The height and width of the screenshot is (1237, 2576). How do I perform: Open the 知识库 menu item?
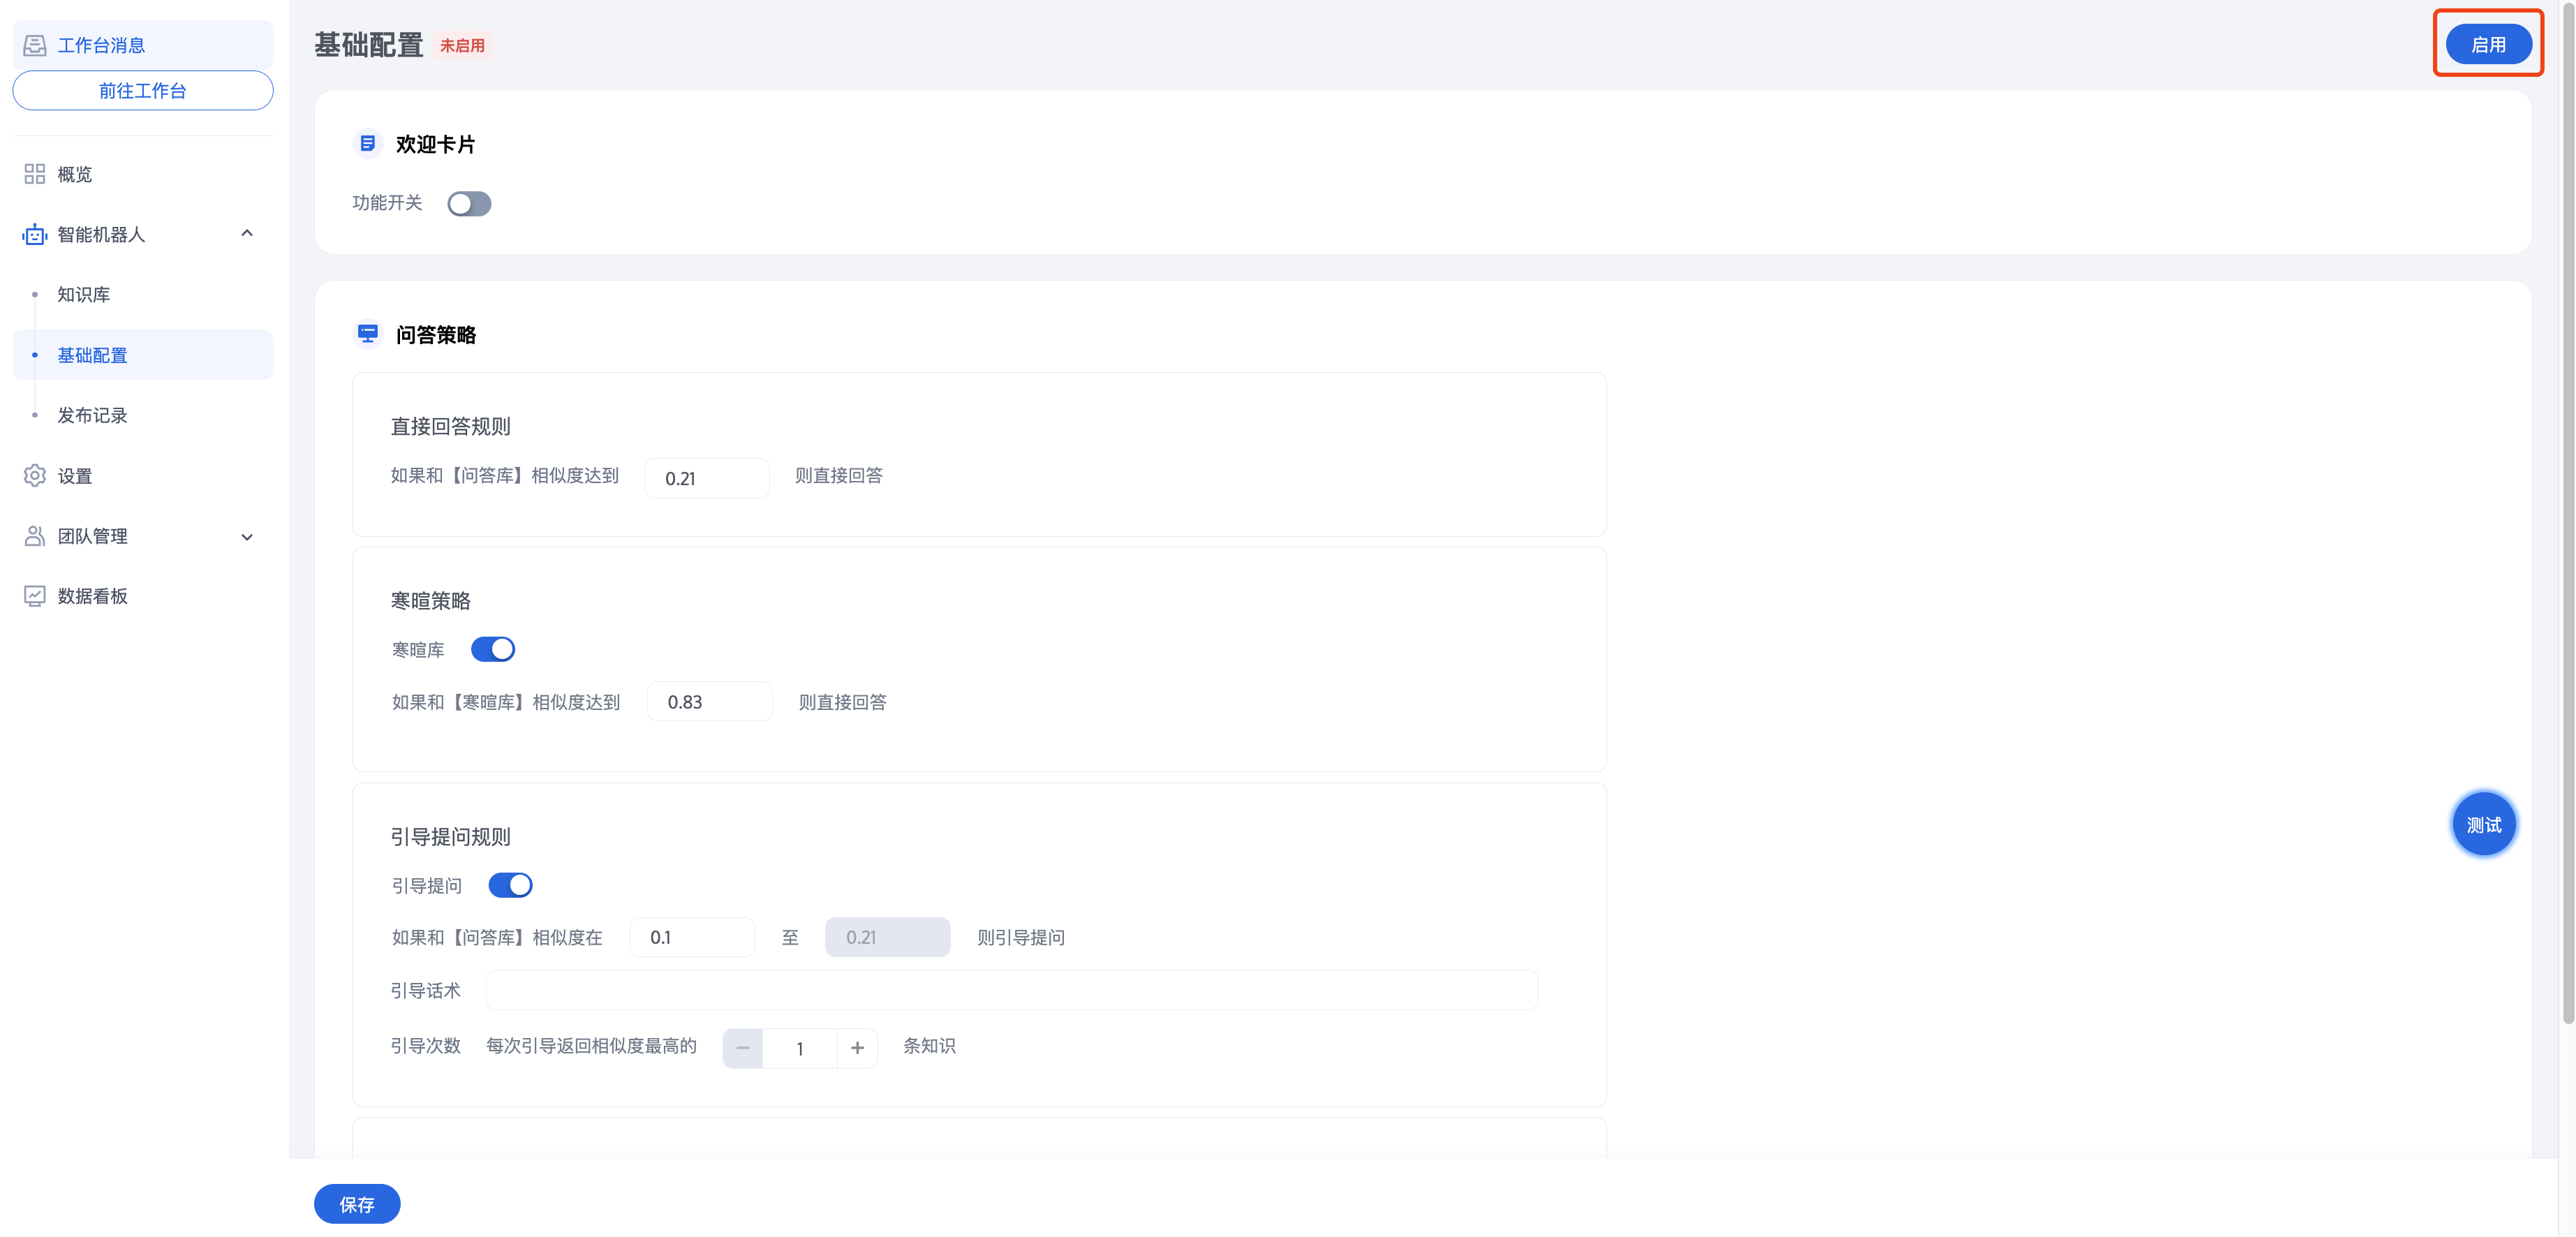coord(84,294)
